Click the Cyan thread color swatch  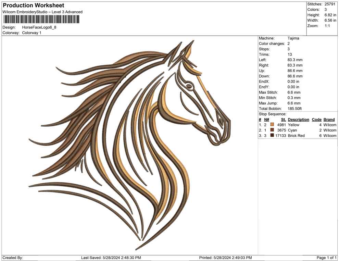click(x=272, y=130)
